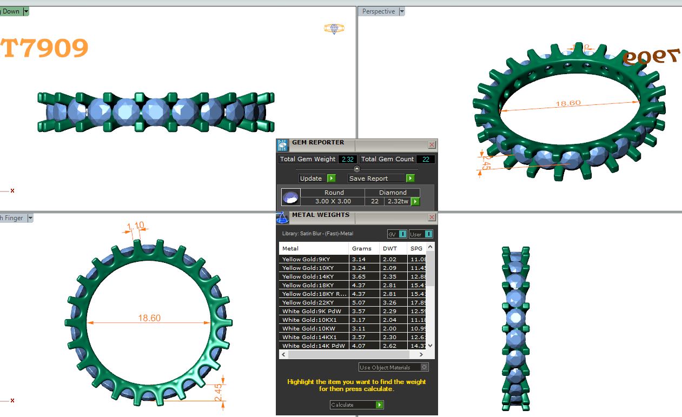Click the Update button label
Image resolution: width=682 pixels, height=417 pixels.
(311, 178)
